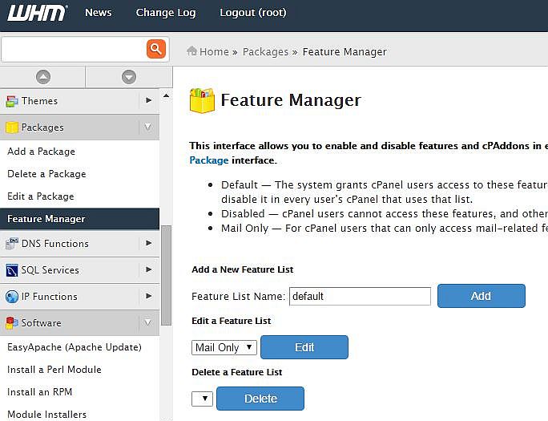
Task: Open the Mail Only feature list dropdown
Action: click(224, 347)
